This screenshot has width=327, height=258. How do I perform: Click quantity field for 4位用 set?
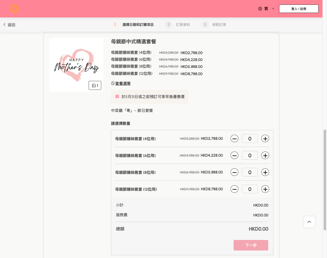[x=250, y=139]
